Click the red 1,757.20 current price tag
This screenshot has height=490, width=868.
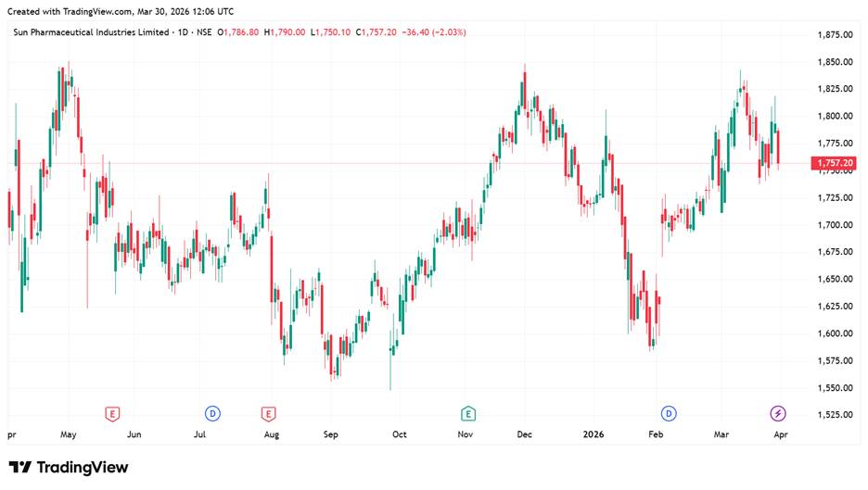click(837, 164)
